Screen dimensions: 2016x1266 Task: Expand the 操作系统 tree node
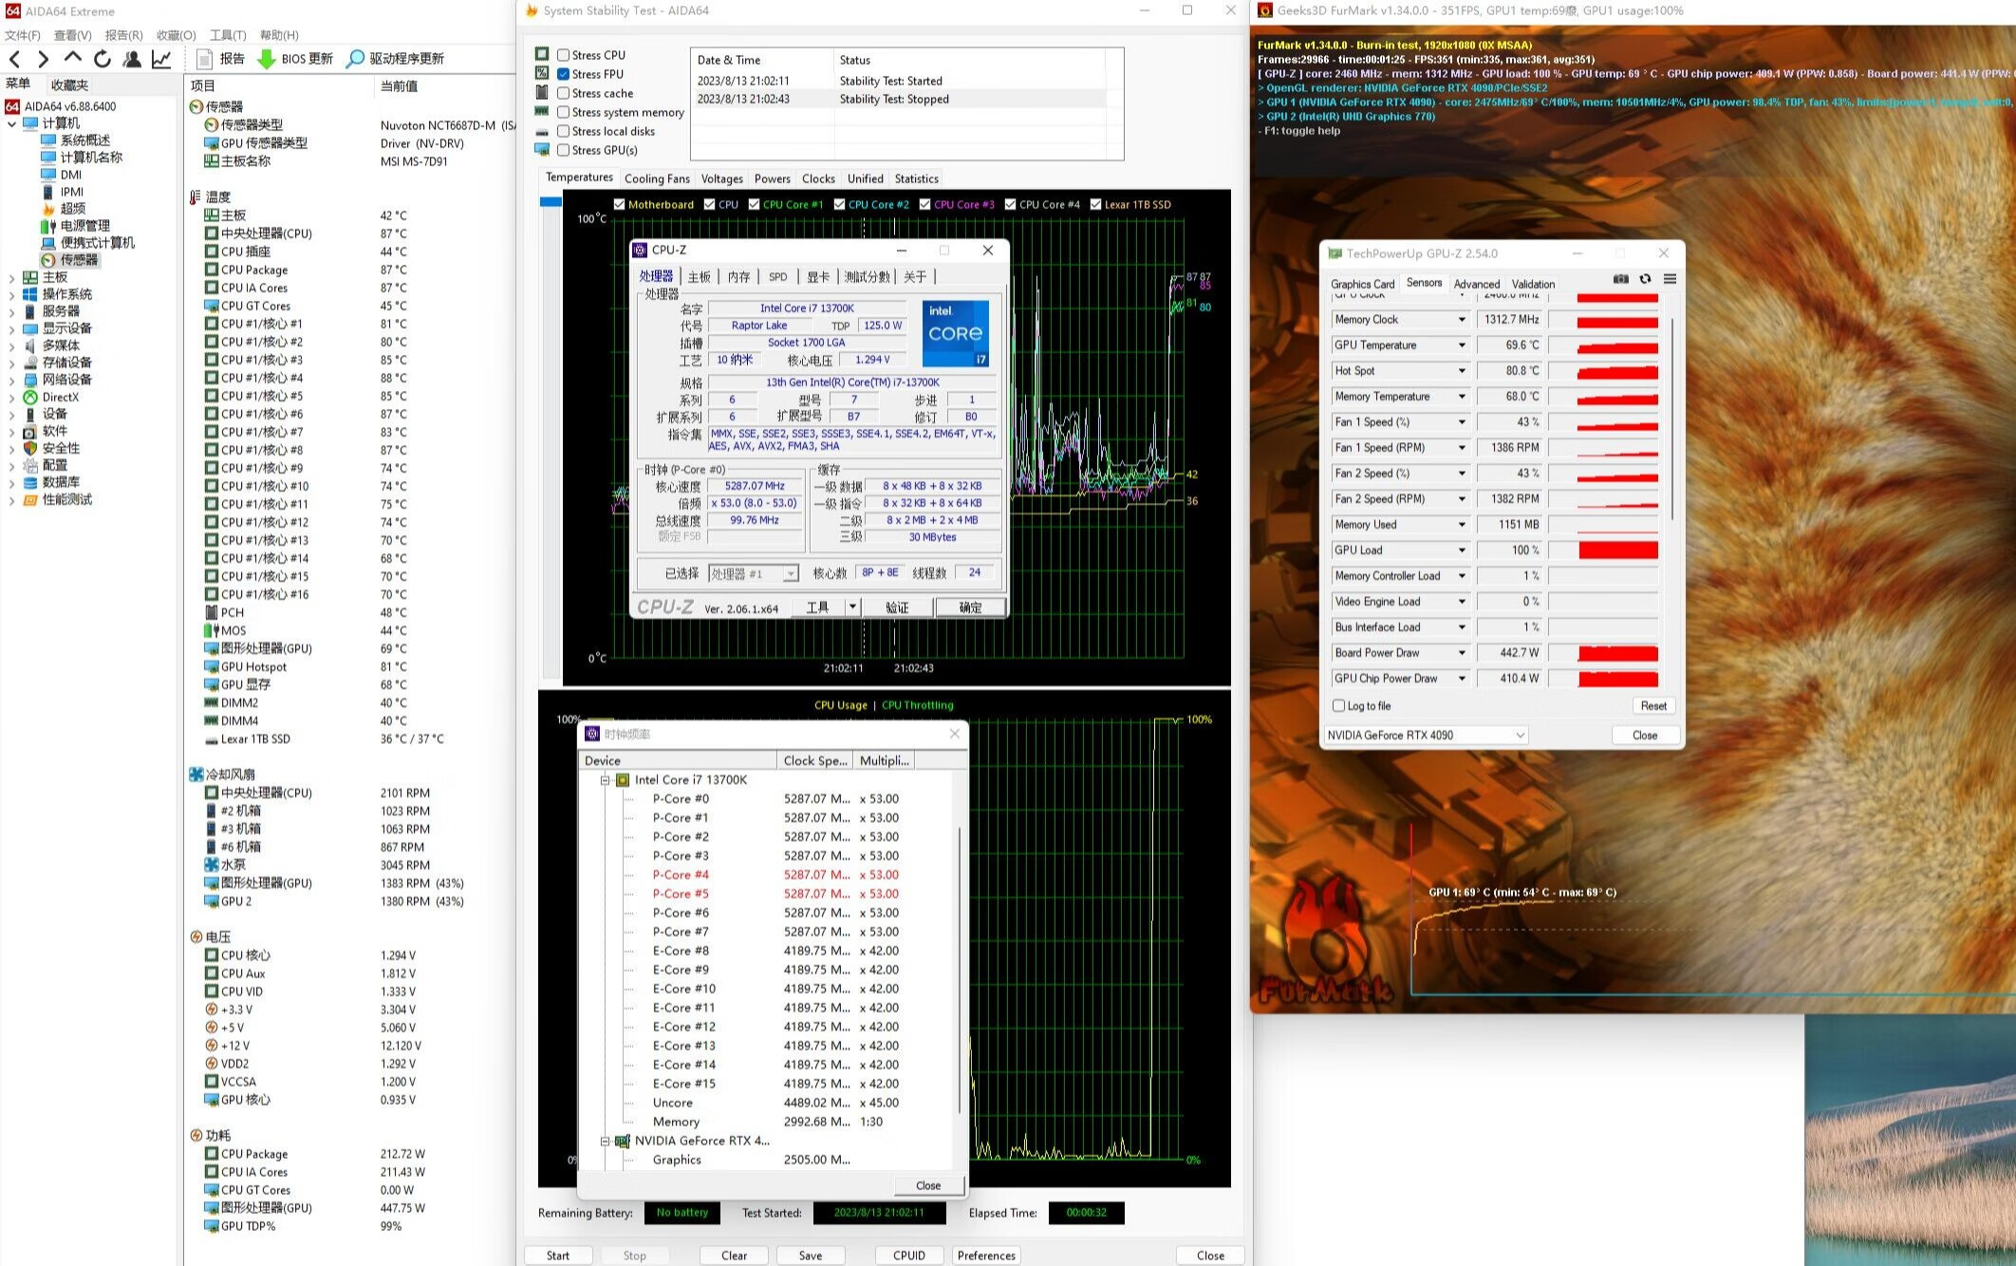pyautogui.click(x=11, y=295)
